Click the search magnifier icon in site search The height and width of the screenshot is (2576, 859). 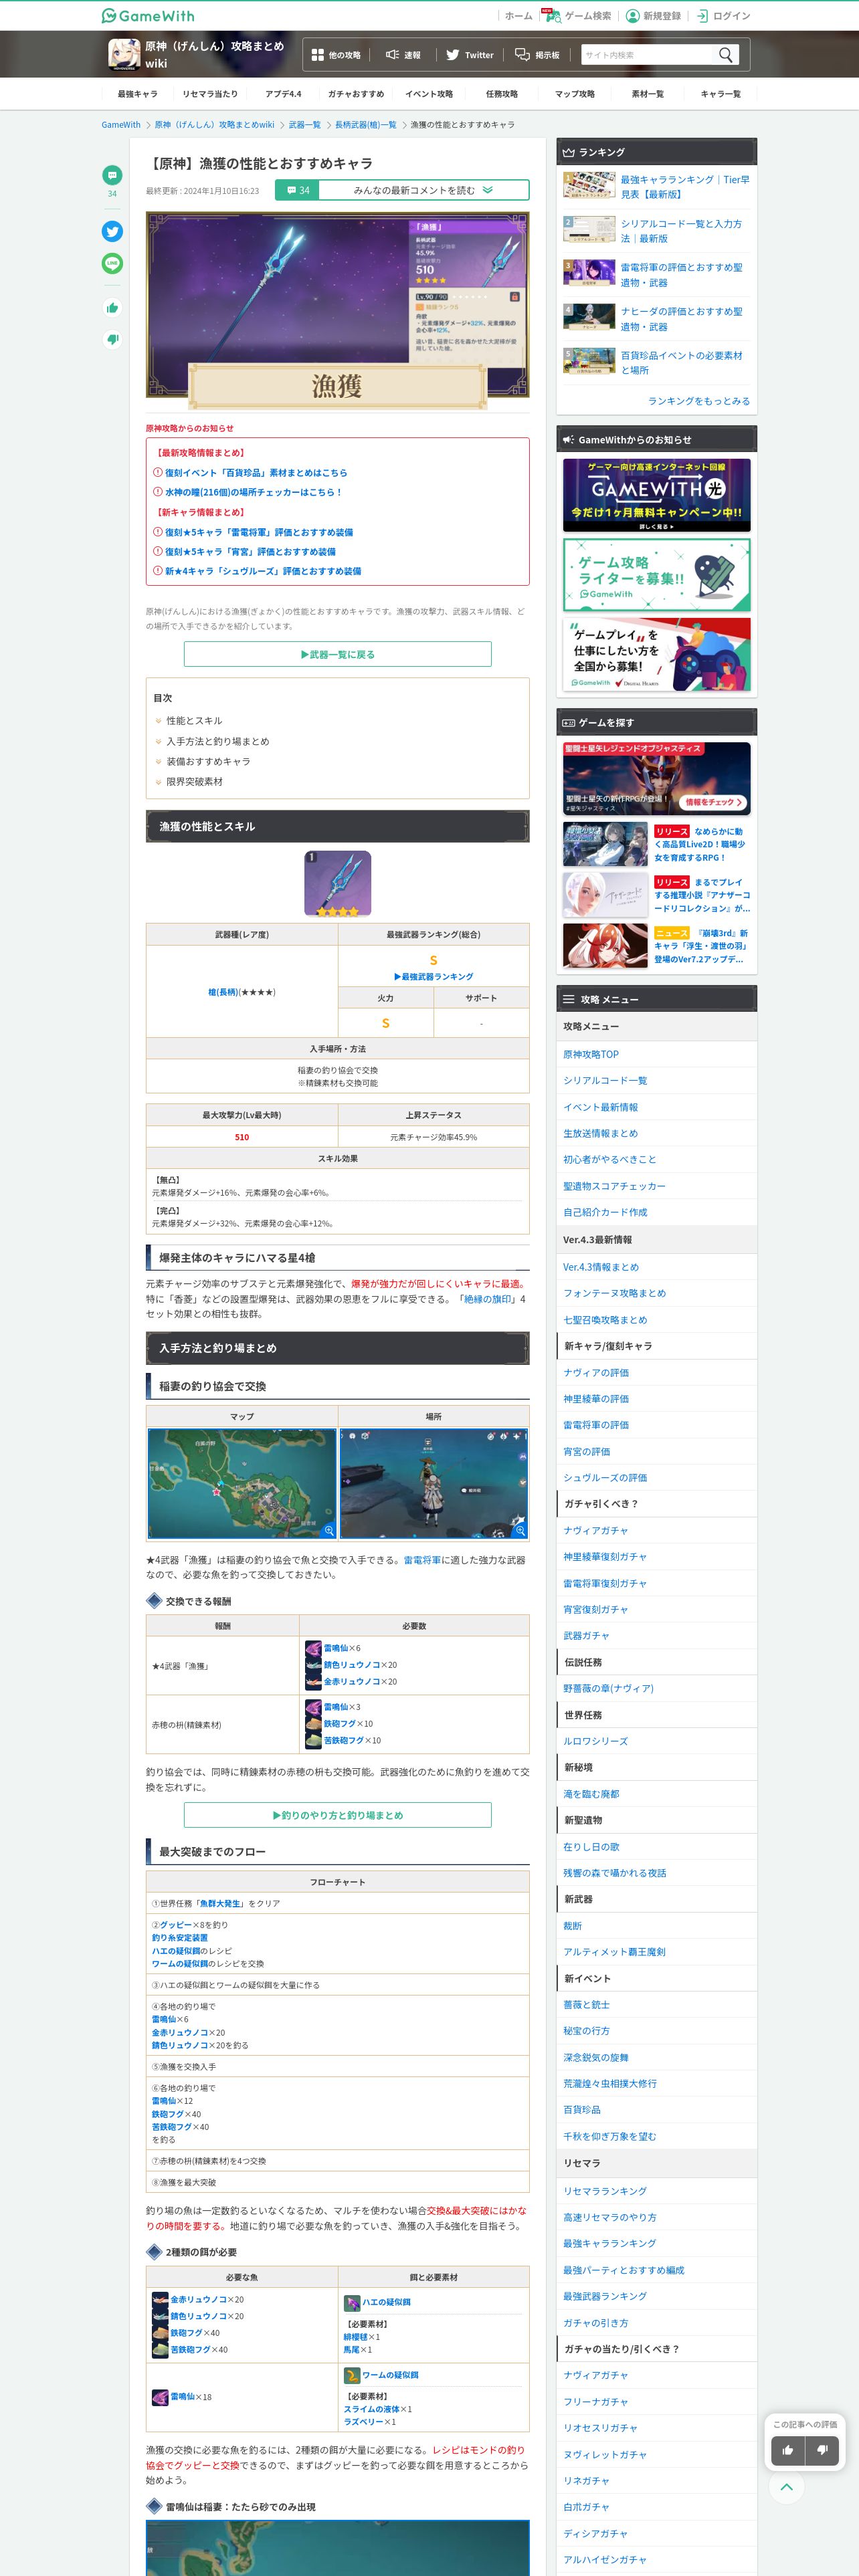pos(726,54)
